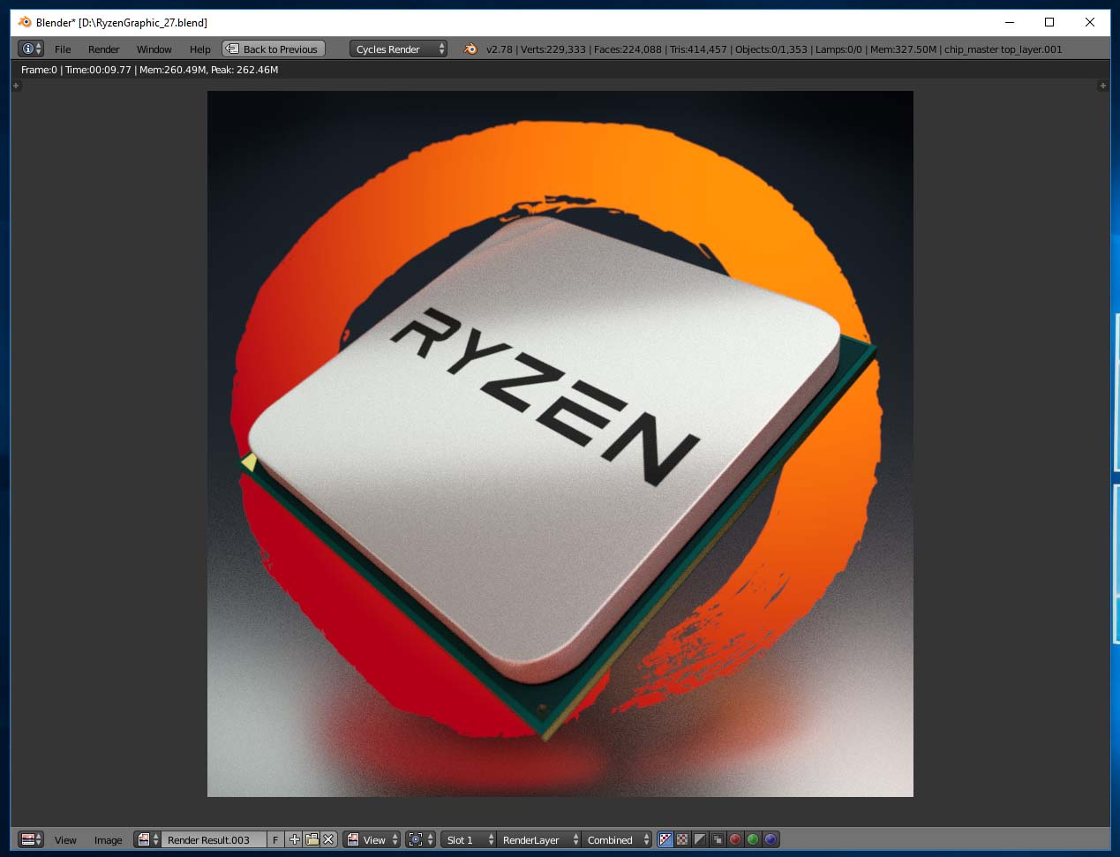The height and width of the screenshot is (857, 1120).
Task: Open the image editor View menu
Action: pos(65,840)
